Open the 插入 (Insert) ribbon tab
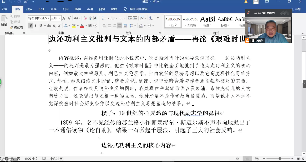The width and height of the screenshot is (306, 162). click(29, 9)
